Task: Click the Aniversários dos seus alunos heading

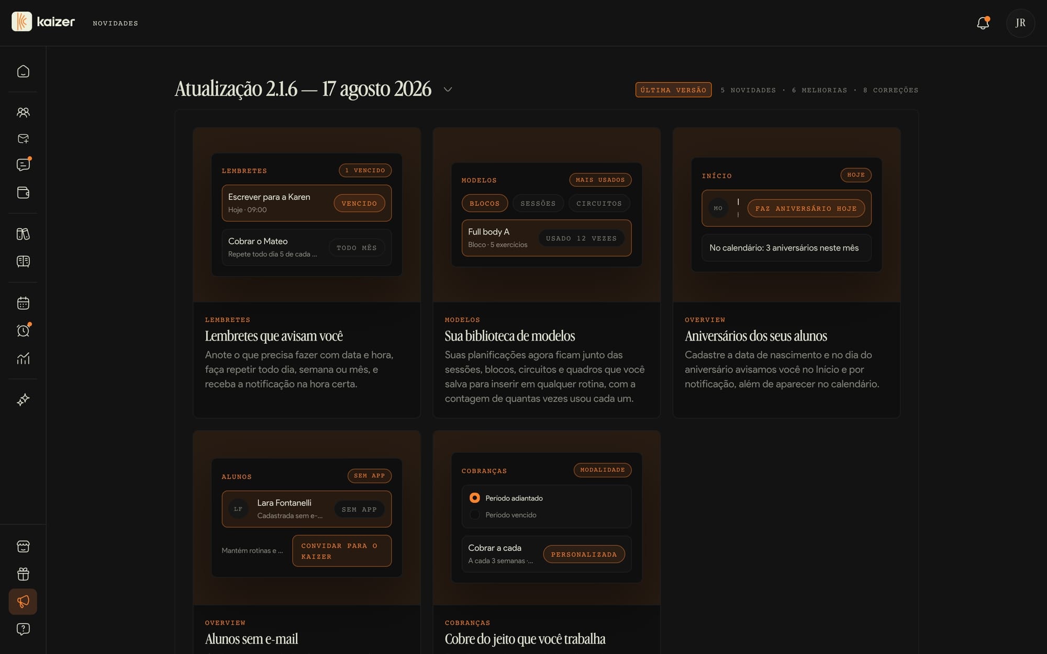Action: [x=756, y=336]
